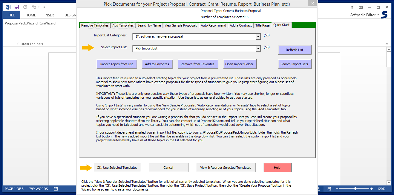This screenshot has height=195, width=394.
Task: Click the 120% zoom level
Action: pos(381,189)
